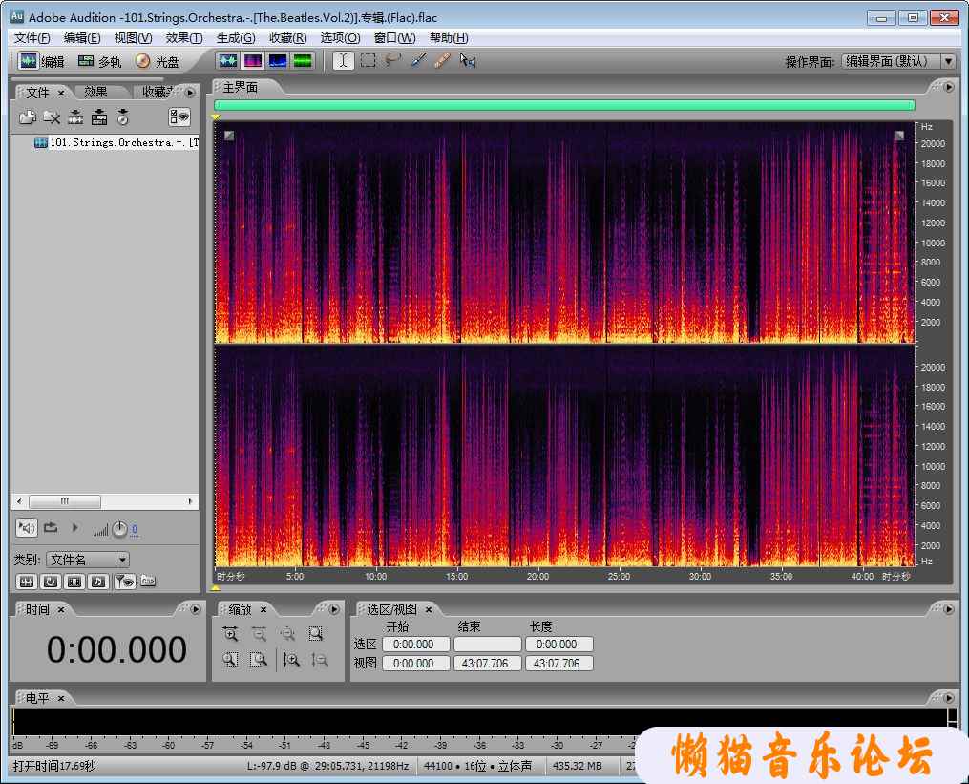Open the files panel options arrow

tap(190, 92)
